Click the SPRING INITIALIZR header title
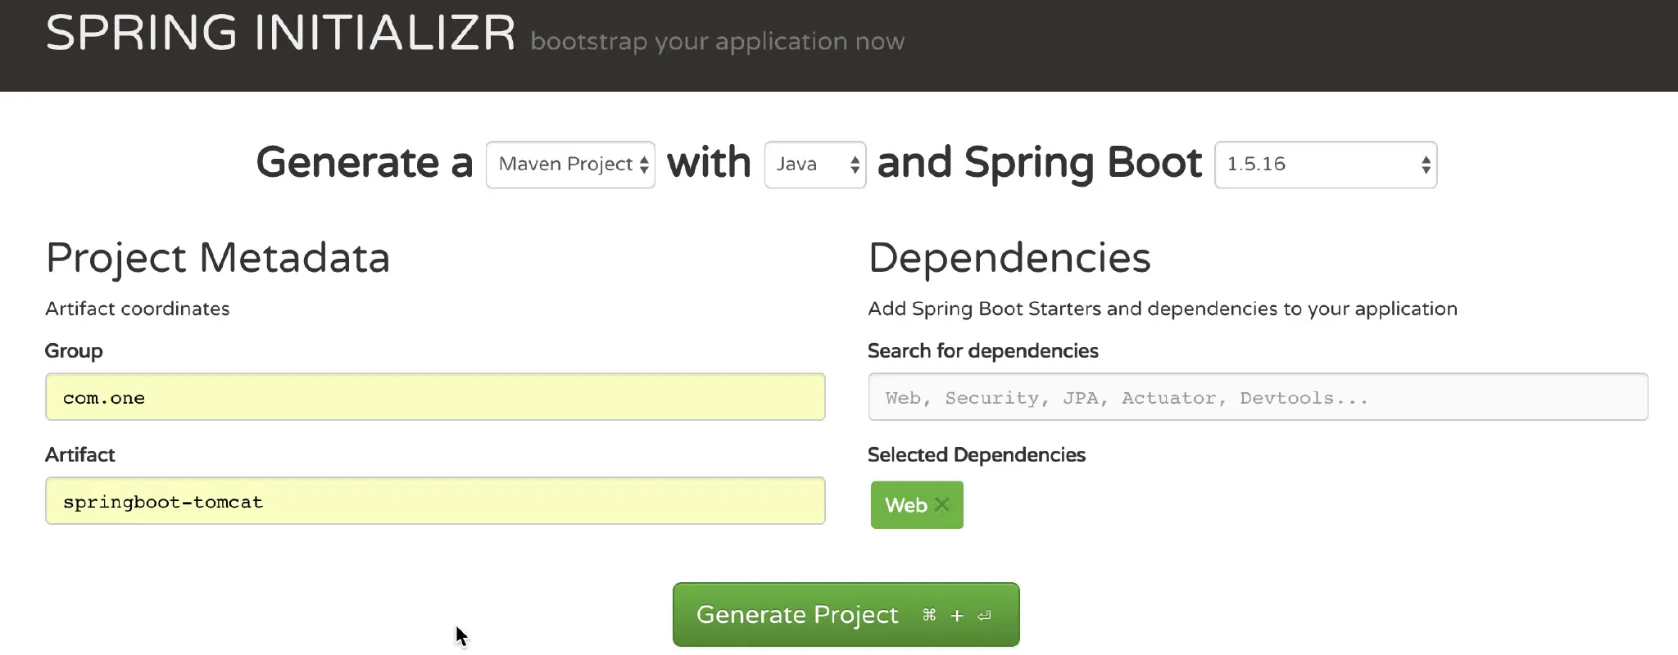Viewport: 1678px width, 655px height. tap(280, 34)
